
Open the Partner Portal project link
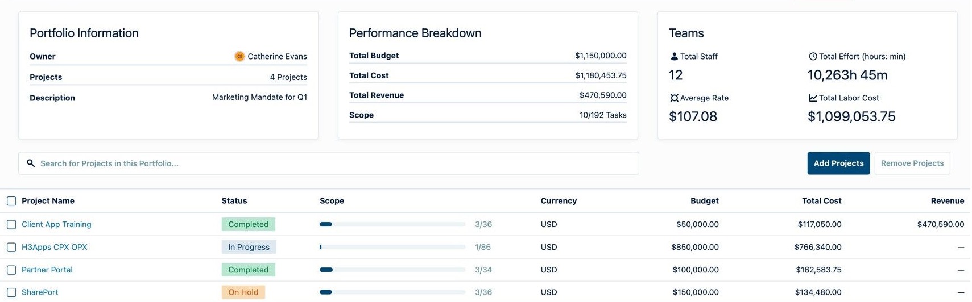47,270
